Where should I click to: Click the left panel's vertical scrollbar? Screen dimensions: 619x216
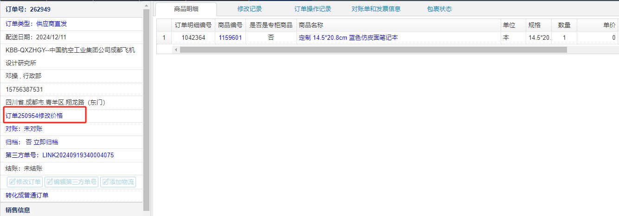tap(147, 109)
